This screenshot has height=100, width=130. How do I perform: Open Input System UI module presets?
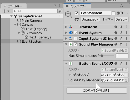tap(121, 38)
